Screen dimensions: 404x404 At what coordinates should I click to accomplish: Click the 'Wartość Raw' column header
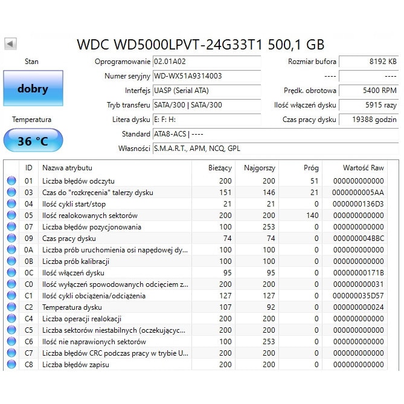tap(363, 168)
